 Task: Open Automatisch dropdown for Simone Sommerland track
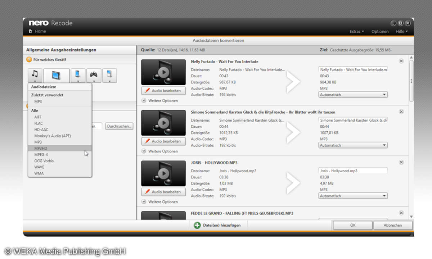point(353,145)
